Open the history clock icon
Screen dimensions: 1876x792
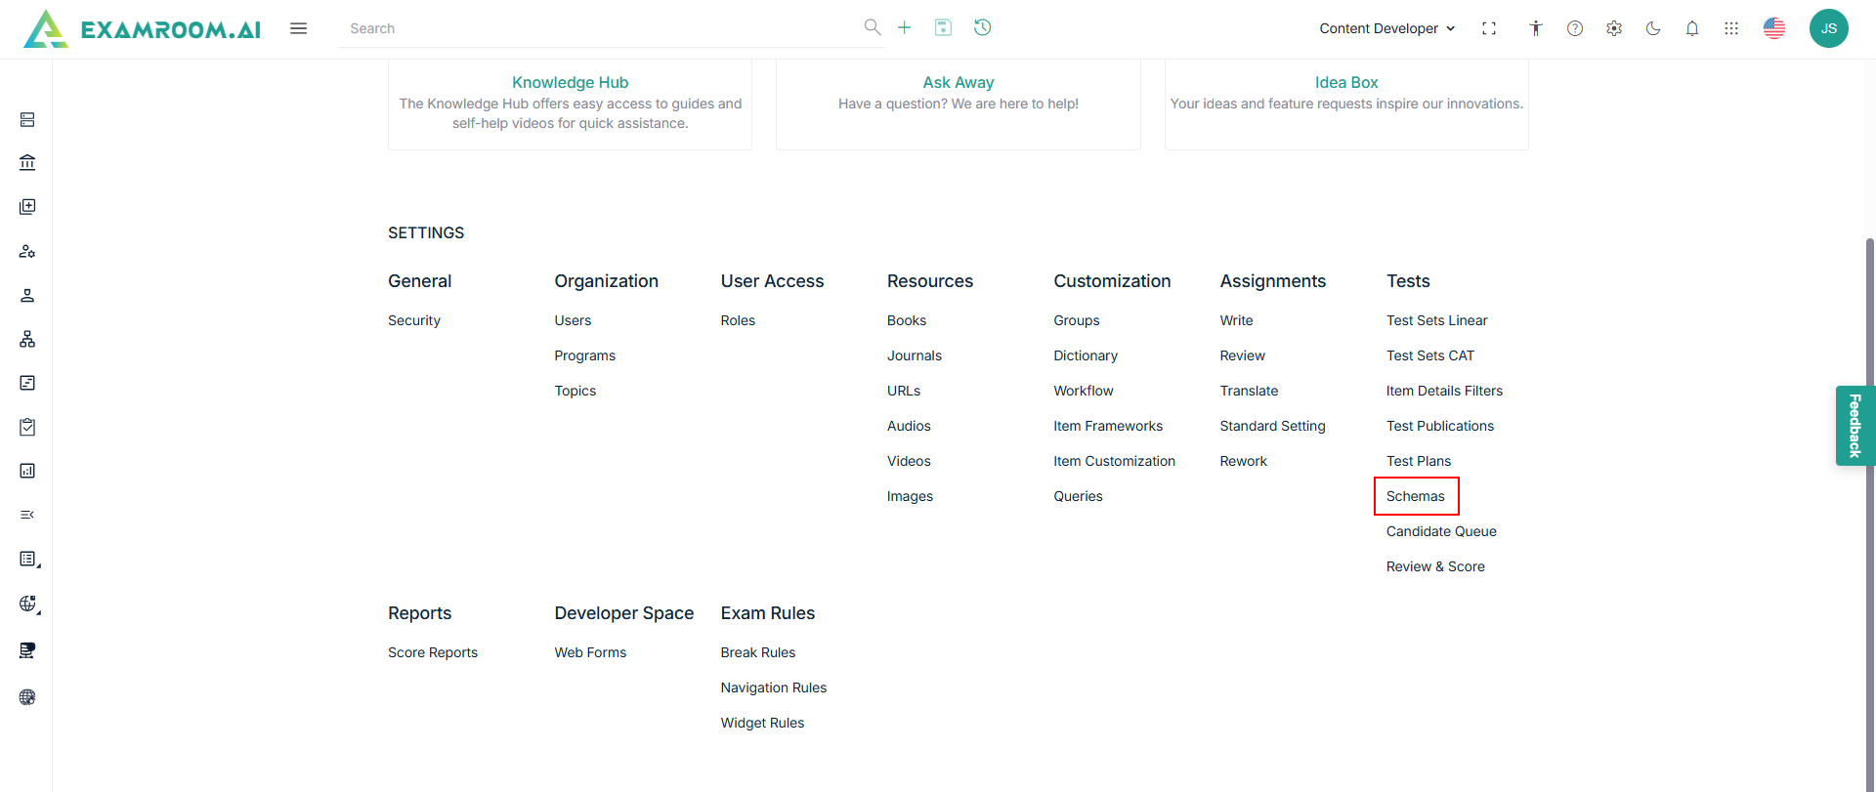click(983, 27)
